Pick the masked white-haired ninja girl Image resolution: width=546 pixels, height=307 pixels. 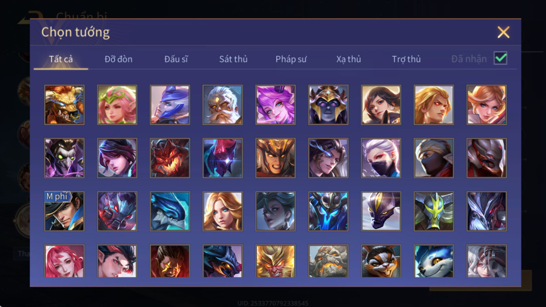[381, 158]
